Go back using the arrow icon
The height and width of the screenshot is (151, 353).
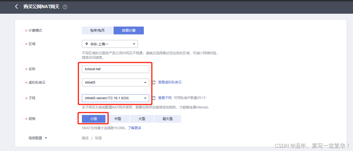[16, 6]
